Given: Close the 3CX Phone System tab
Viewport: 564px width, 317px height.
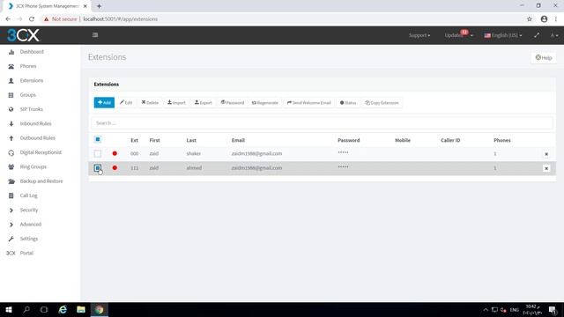Looking at the screenshot, I should click(85, 6).
